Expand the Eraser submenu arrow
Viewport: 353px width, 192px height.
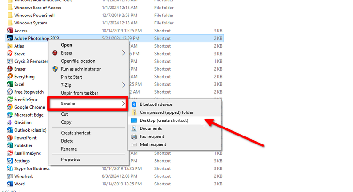pos(123,53)
